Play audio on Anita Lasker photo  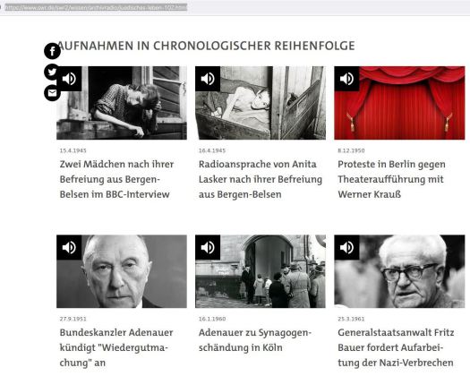208,79
